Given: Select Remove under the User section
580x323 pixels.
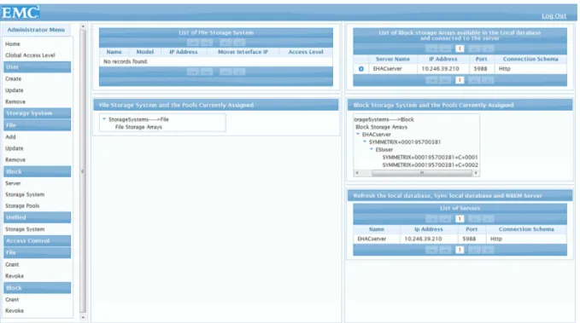Looking at the screenshot, I should [x=15, y=102].
